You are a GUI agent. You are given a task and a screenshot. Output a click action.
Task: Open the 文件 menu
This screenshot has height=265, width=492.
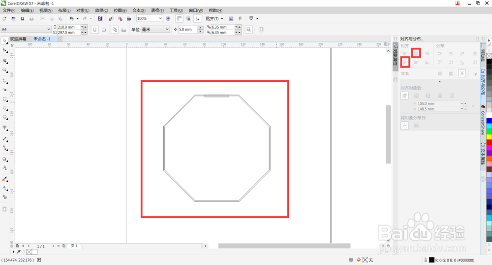[x=9, y=10]
